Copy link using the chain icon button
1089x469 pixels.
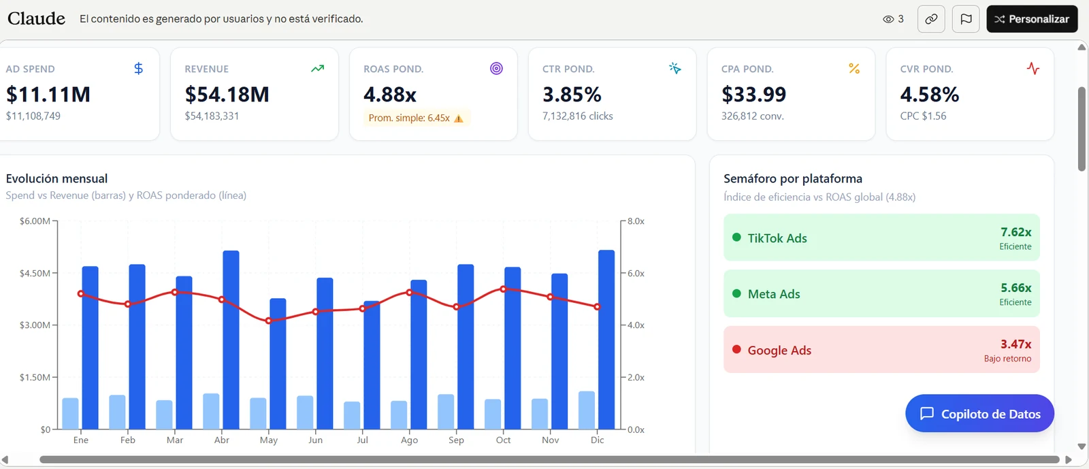[x=931, y=19]
